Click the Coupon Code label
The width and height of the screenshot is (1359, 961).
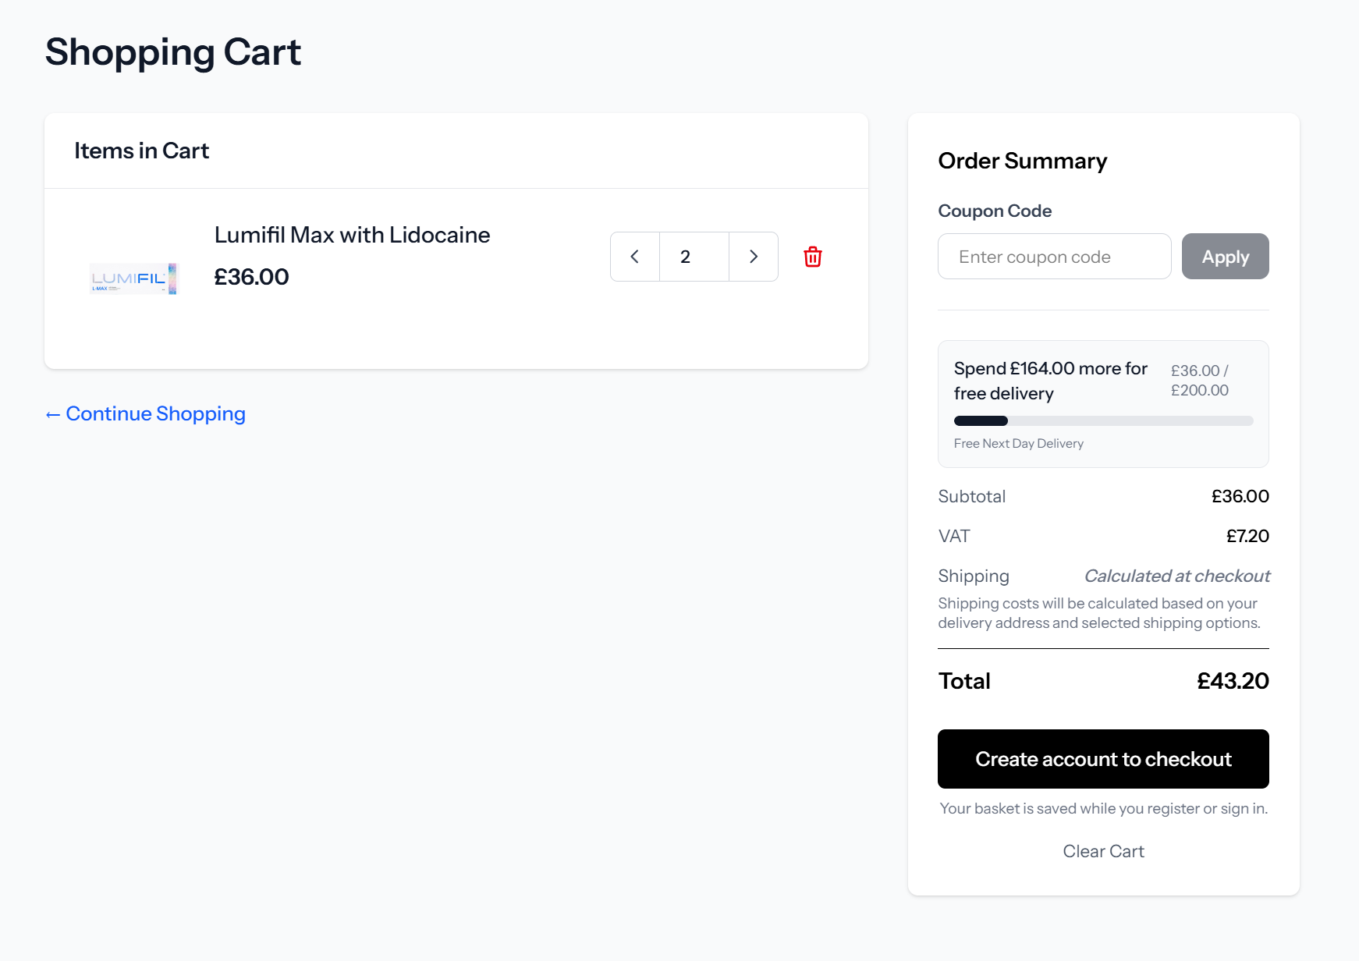click(995, 211)
